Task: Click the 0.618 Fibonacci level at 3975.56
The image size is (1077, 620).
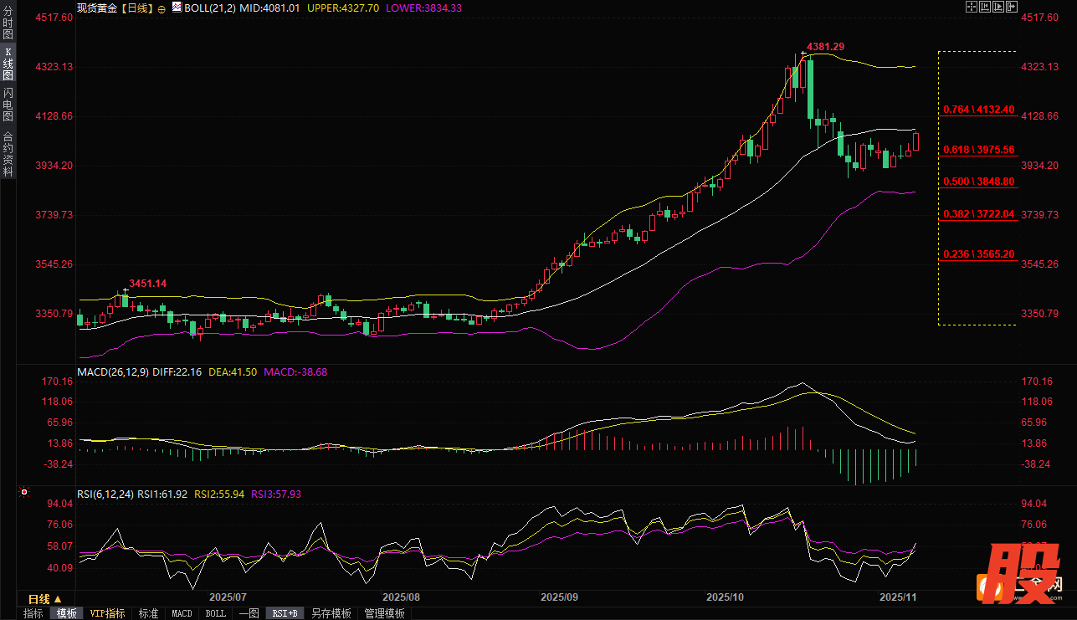Action: point(978,150)
